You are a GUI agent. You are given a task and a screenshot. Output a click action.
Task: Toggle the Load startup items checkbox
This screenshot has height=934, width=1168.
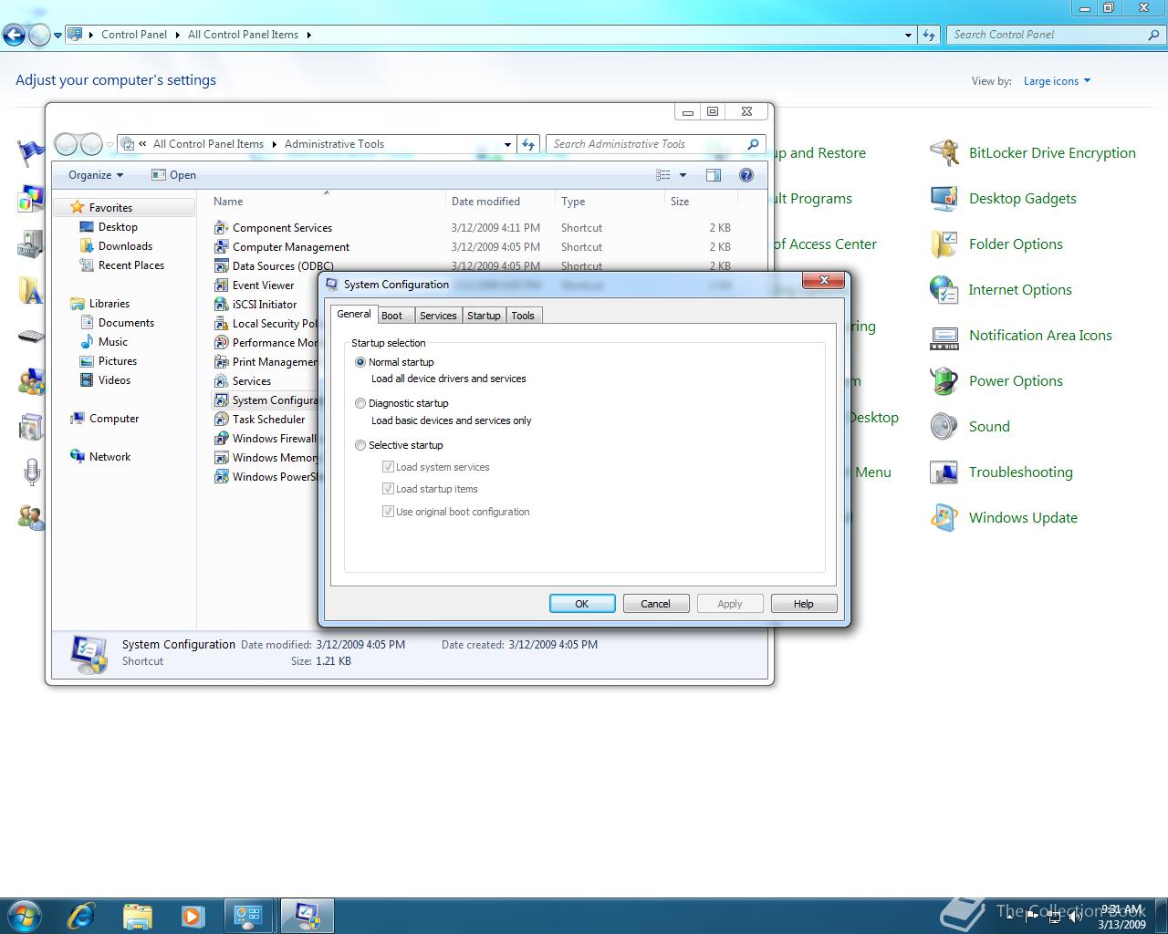tap(388, 488)
